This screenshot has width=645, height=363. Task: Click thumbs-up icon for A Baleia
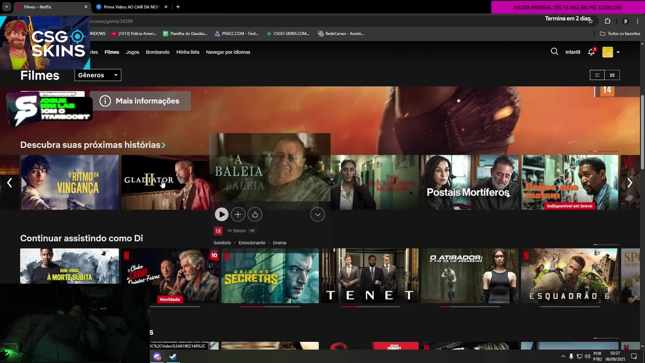pos(255,214)
